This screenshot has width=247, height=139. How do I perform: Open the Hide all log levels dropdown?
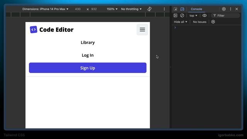tap(180, 22)
